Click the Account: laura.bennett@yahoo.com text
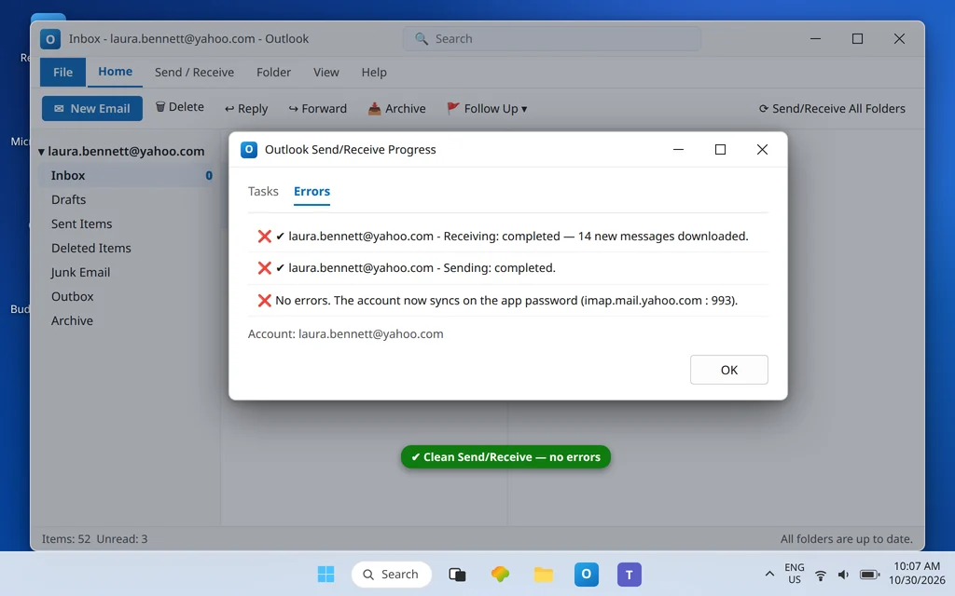 coord(345,334)
